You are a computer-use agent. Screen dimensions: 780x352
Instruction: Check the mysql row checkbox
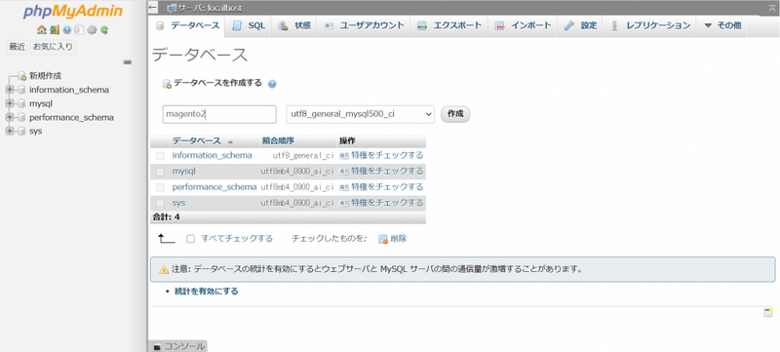point(160,172)
